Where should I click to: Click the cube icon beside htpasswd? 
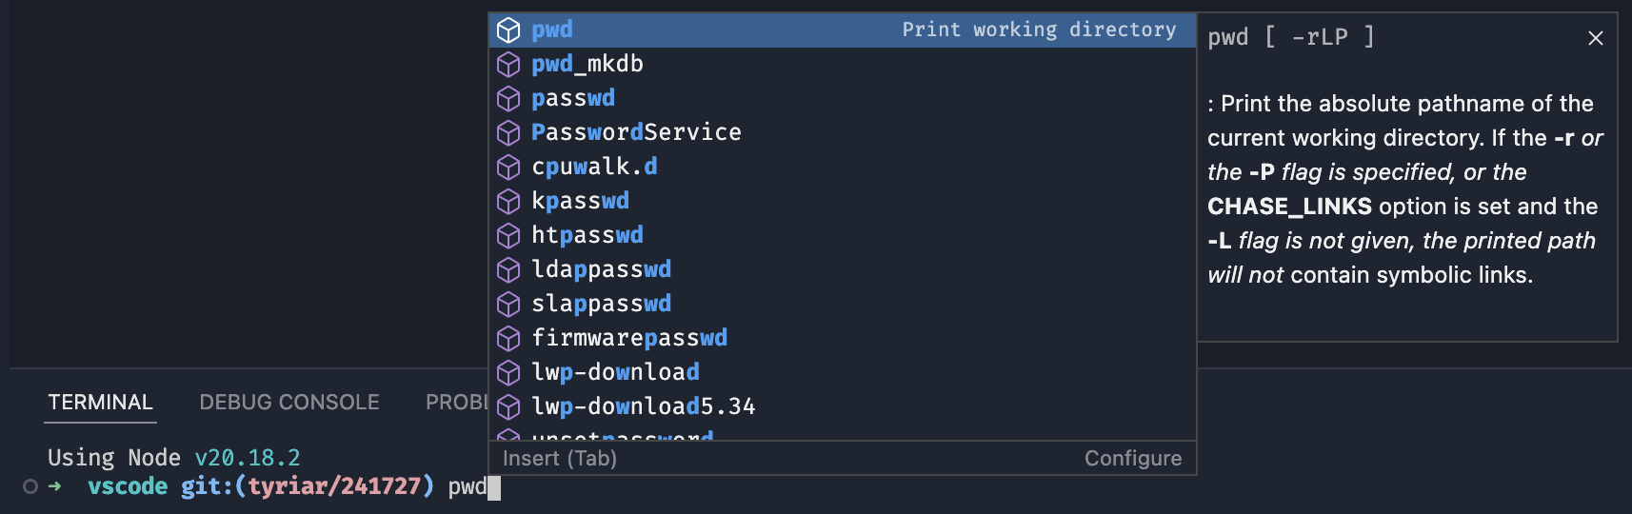(x=508, y=236)
